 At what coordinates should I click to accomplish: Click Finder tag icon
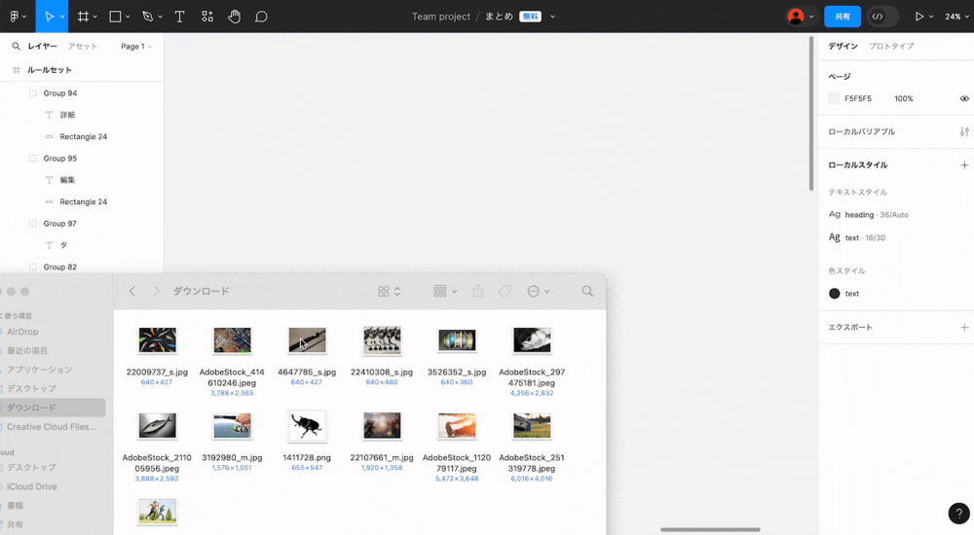[x=505, y=291]
